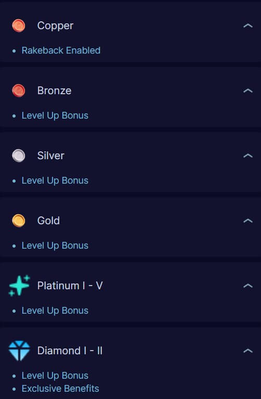Click the Copper coin icon
This screenshot has height=399, width=261.
[x=19, y=25]
